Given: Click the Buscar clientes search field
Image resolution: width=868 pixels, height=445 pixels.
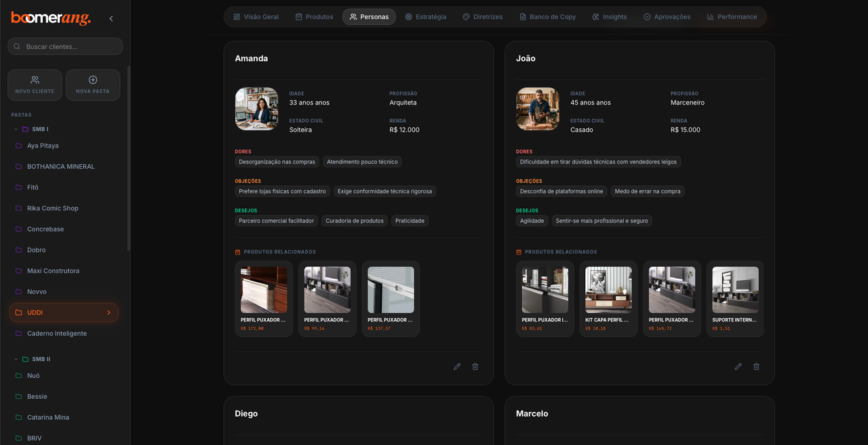Looking at the screenshot, I should point(65,46).
